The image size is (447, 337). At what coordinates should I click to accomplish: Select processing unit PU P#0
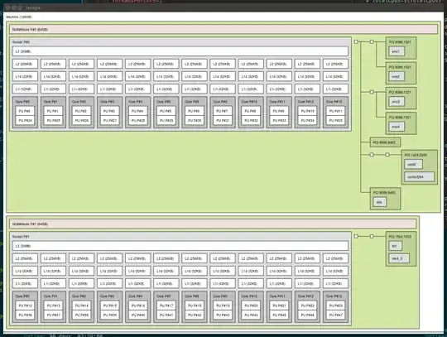(x=25, y=111)
